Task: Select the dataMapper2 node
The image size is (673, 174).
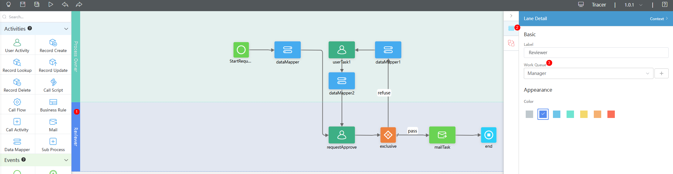Action: point(342,80)
